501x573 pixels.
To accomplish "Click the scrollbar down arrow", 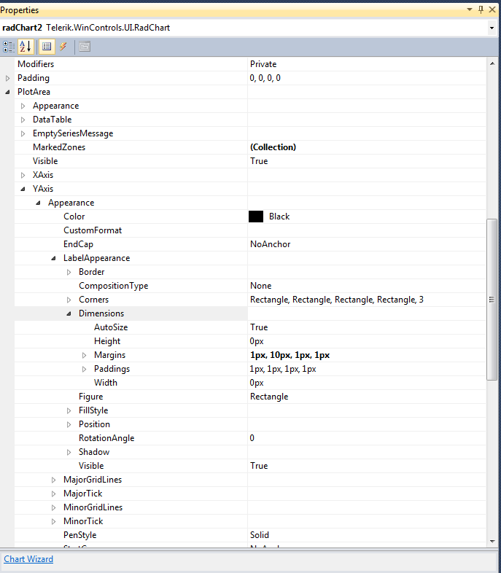I will tap(492, 541).
